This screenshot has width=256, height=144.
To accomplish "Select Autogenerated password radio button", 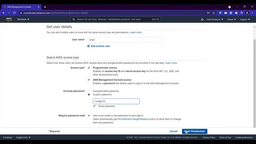I will click(x=89, y=91).
